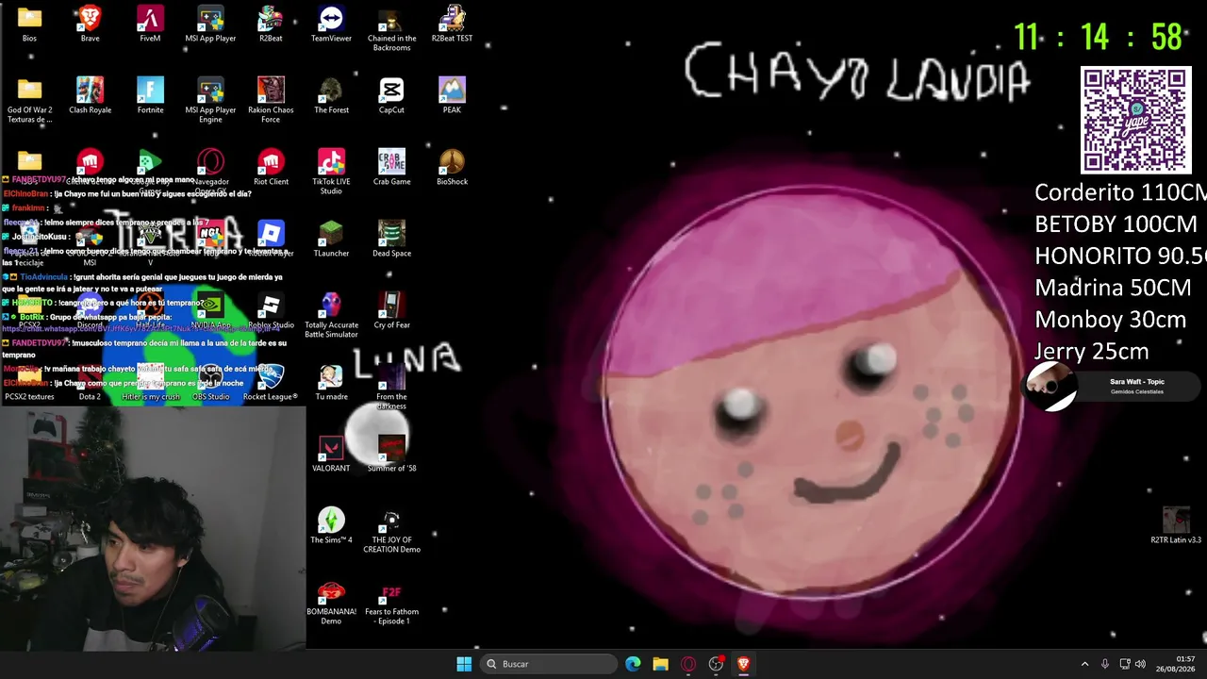Image resolution: width=1207 pixels, height=679 pixels.
Task: Open CapCut video editor shortcut
Action: [391, 95]
